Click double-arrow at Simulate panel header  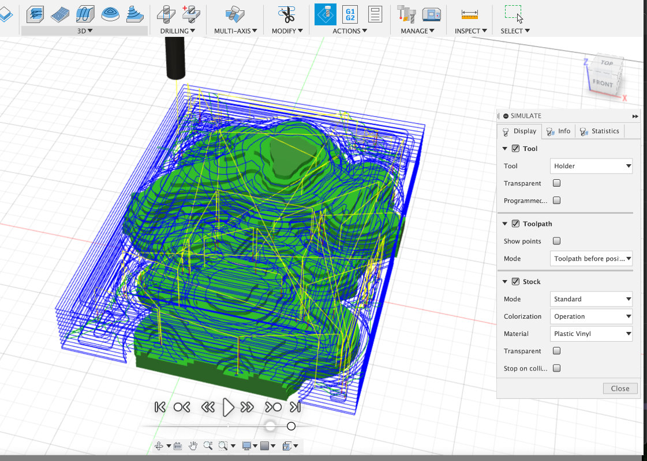click(x=635, y=116)
